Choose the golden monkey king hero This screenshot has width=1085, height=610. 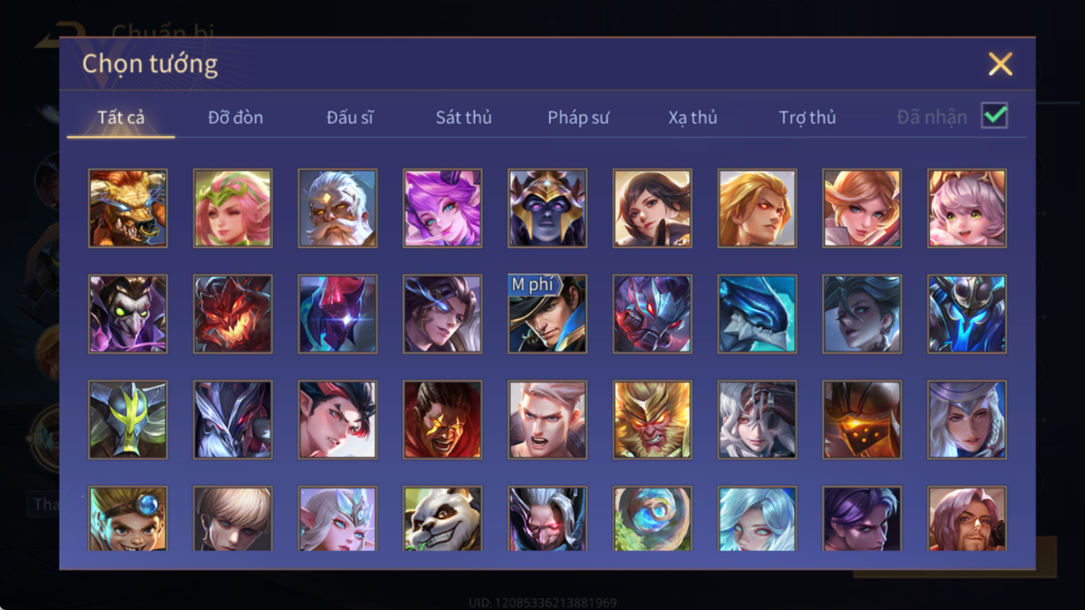[x=652, y=419]
